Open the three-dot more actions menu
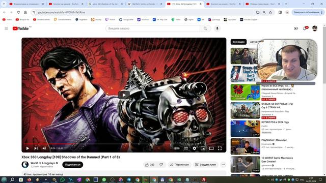Viewport: 326px width, 183px height. point(223,165)
